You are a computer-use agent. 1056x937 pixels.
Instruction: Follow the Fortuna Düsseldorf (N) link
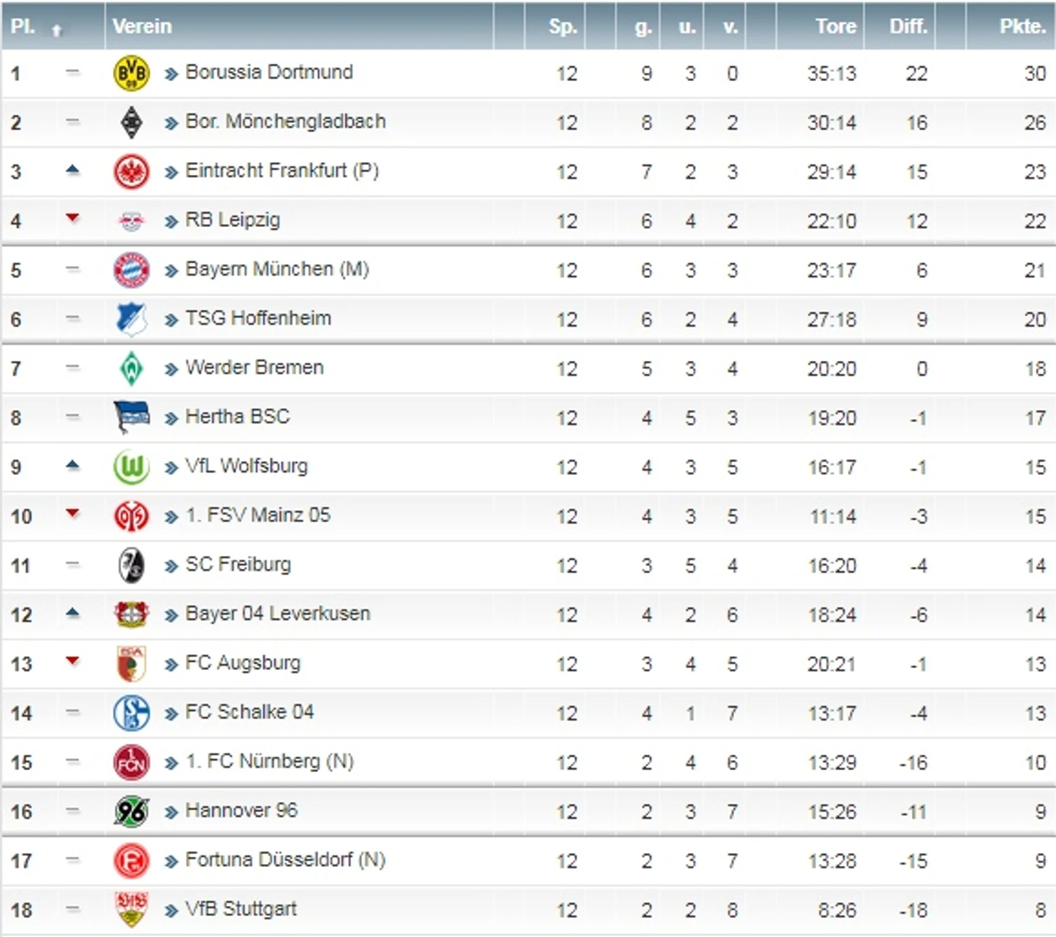coord(285,860)
